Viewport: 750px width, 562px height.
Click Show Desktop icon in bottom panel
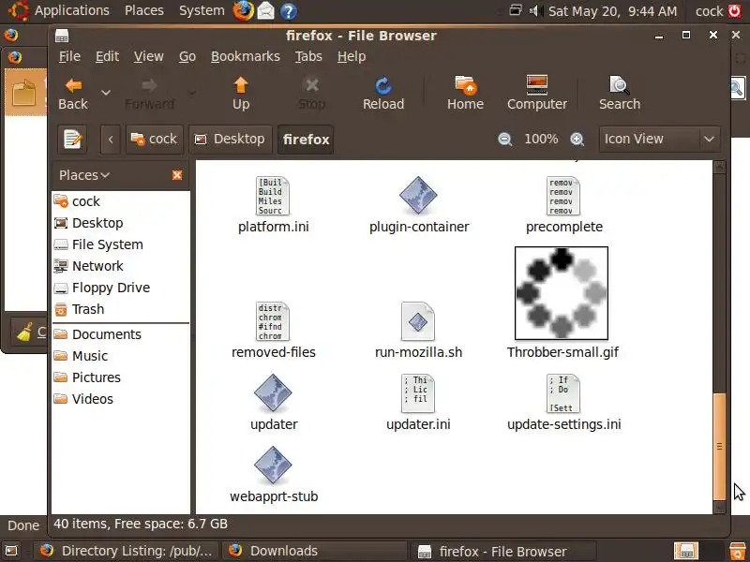tap(11, 551)
